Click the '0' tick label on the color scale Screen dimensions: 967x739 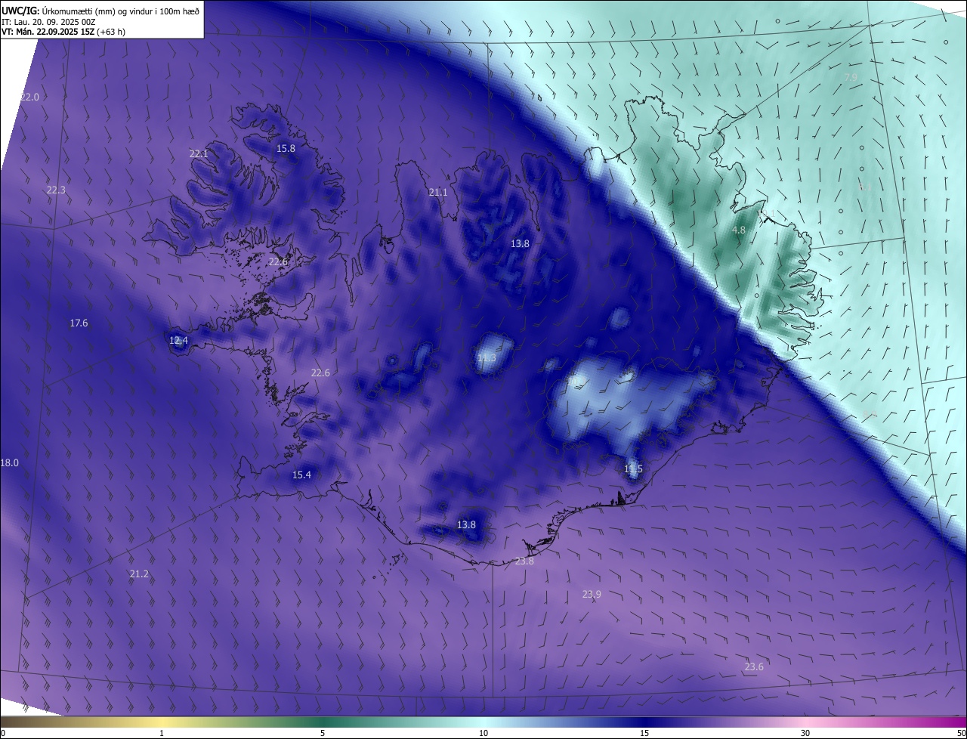click(x=2, y=733)
